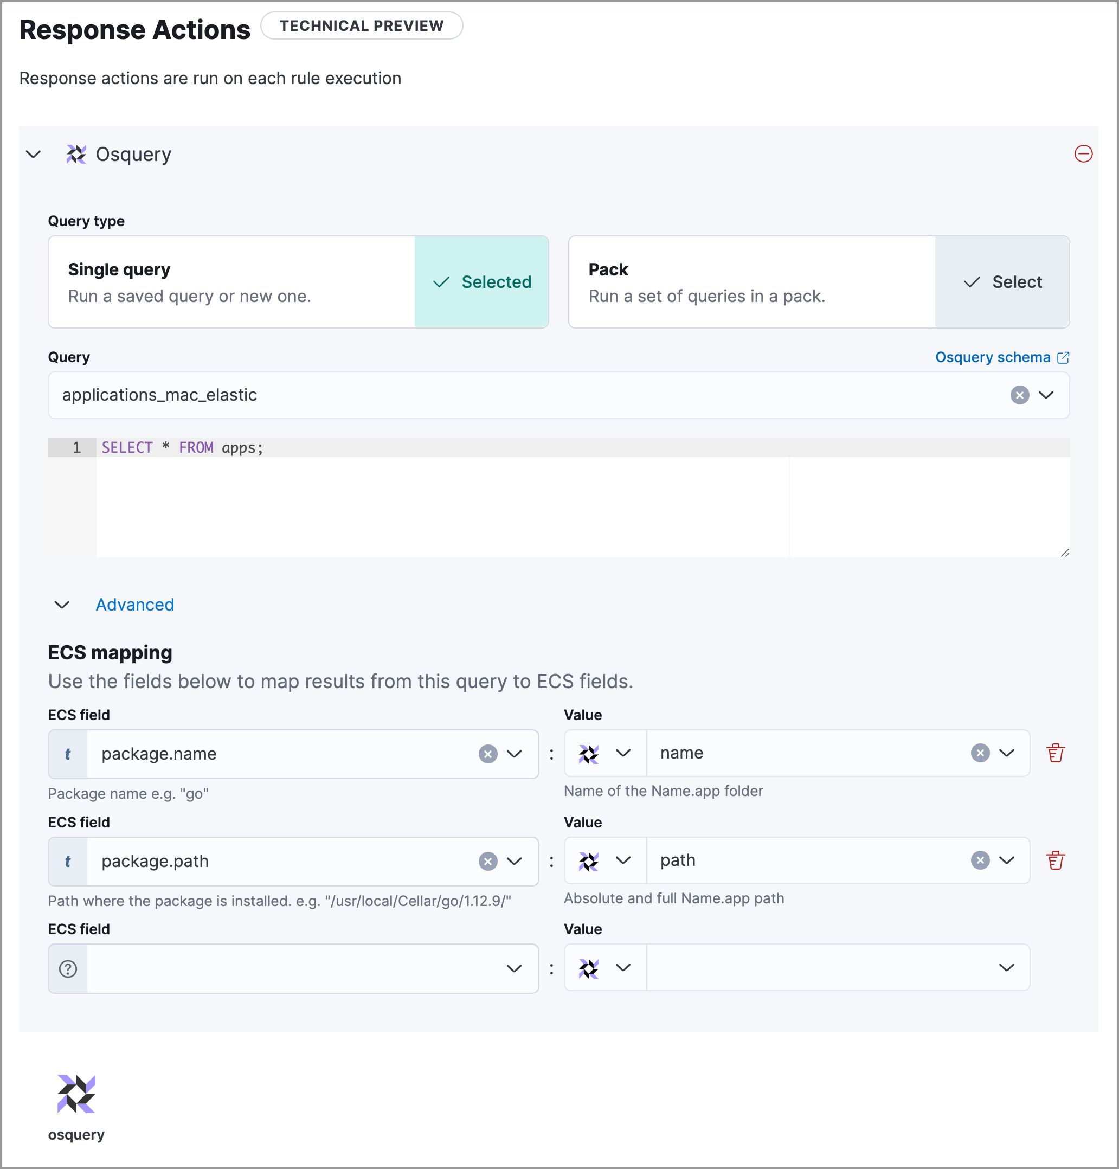The height and width of the screenshot is (1169, 1119).
Task: Open the empty Value combo box
Action: (838, 967)
